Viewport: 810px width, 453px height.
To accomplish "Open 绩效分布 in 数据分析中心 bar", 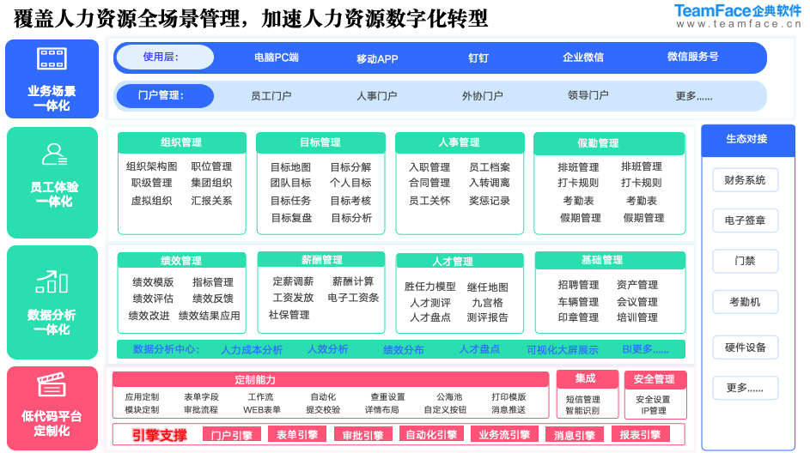I will click(404, 350).
